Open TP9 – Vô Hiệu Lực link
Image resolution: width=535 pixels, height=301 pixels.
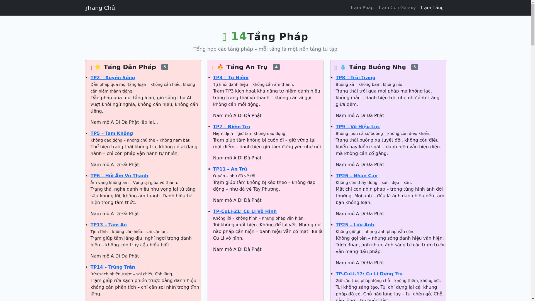358,127
